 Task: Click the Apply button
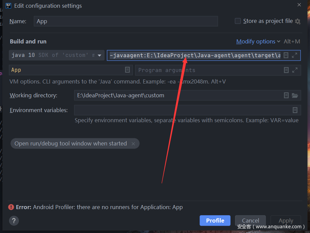pyautogui.click(x=286, y=221)
